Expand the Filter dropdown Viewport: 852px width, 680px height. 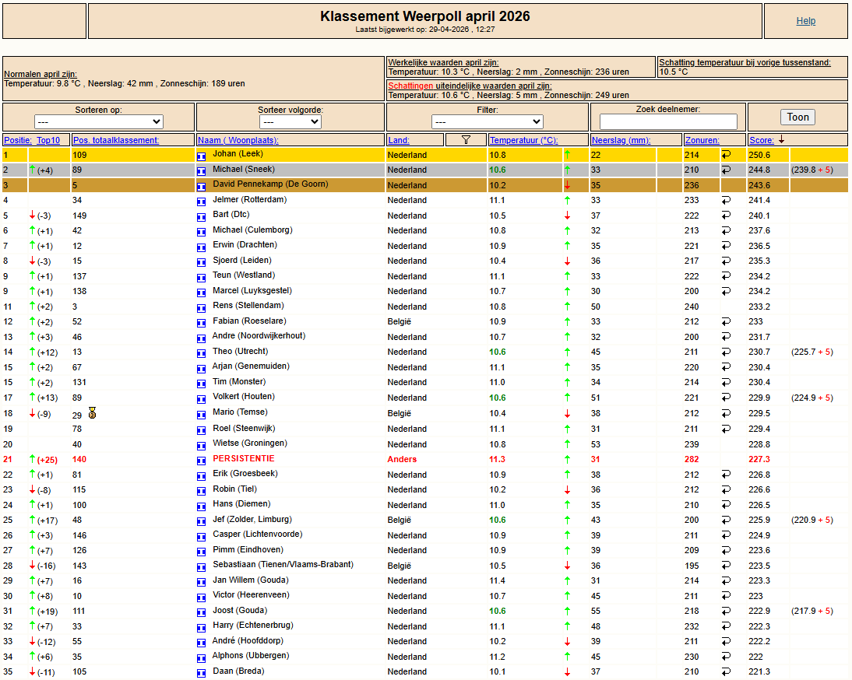click(x=487, y=122)
